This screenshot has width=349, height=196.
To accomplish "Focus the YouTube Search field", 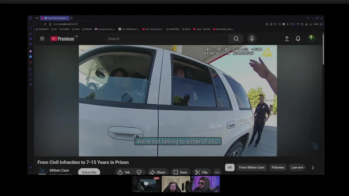I will pyautogui.click(x=166, y=39).
